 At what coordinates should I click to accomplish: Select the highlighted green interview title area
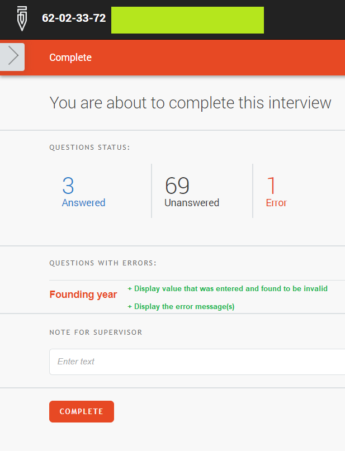[187, 20]
